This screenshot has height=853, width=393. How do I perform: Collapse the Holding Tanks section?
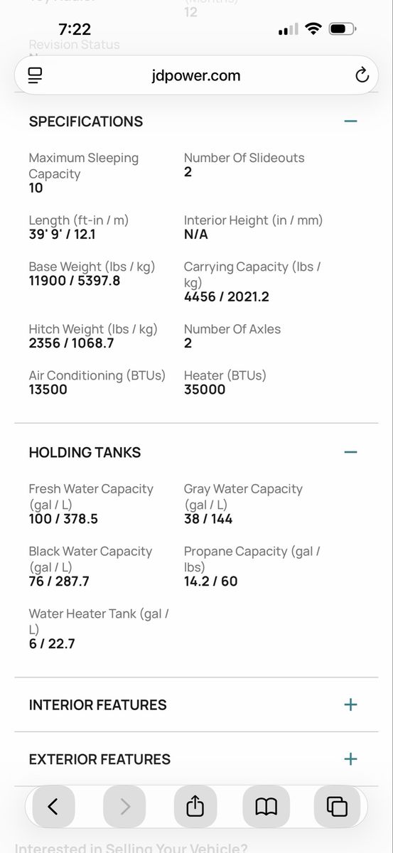coord(350,452)
